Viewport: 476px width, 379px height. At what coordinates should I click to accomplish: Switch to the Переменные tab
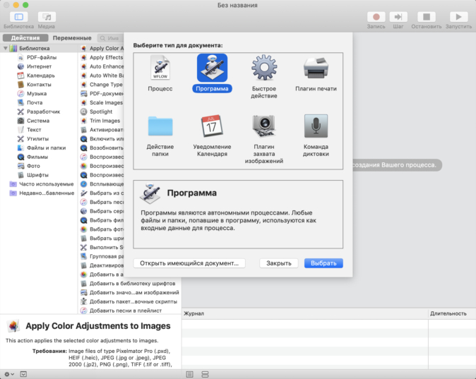click(x=72, y=38)
